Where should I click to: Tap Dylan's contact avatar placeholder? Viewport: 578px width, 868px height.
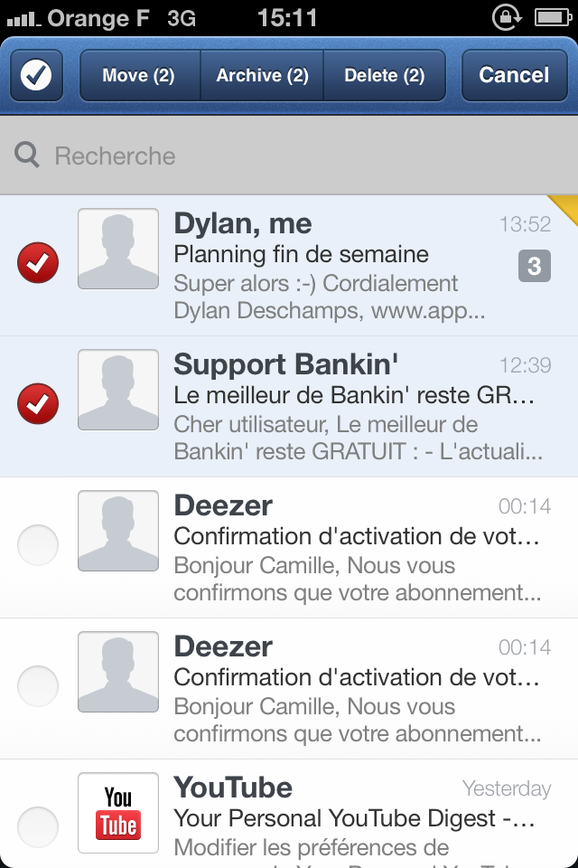[x=118, y=249]
